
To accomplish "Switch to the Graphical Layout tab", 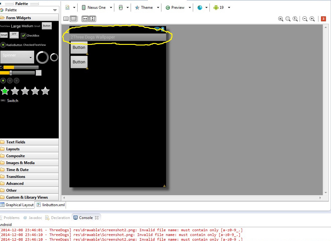I will pyautogui.click(x=17, y=205).
